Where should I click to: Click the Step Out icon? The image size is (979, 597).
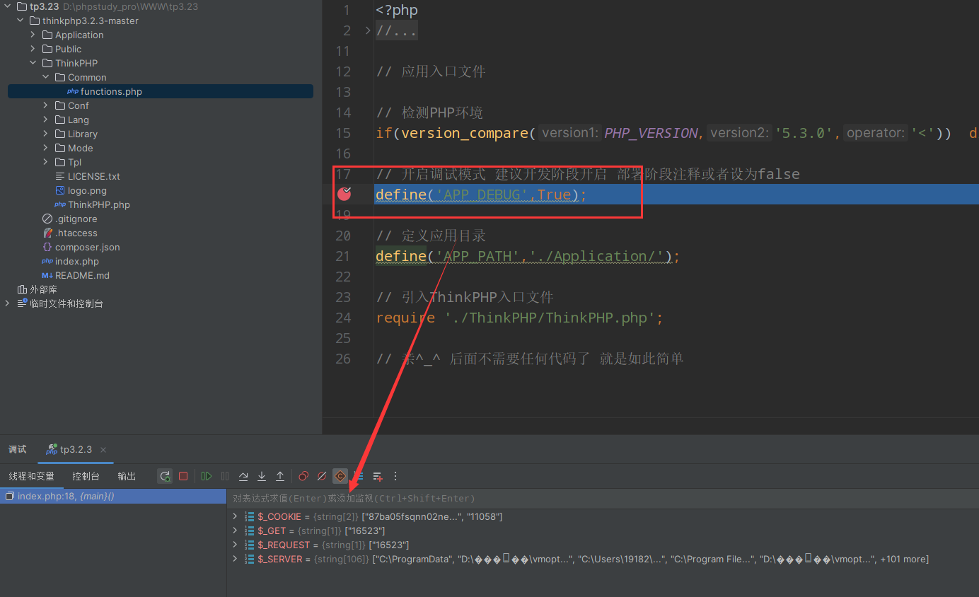click(280, 476)
